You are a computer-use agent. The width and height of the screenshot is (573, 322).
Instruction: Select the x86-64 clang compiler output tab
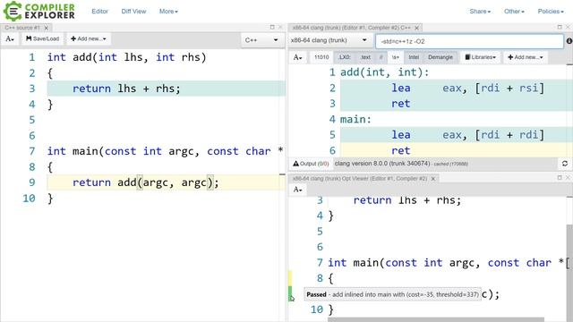351,28
